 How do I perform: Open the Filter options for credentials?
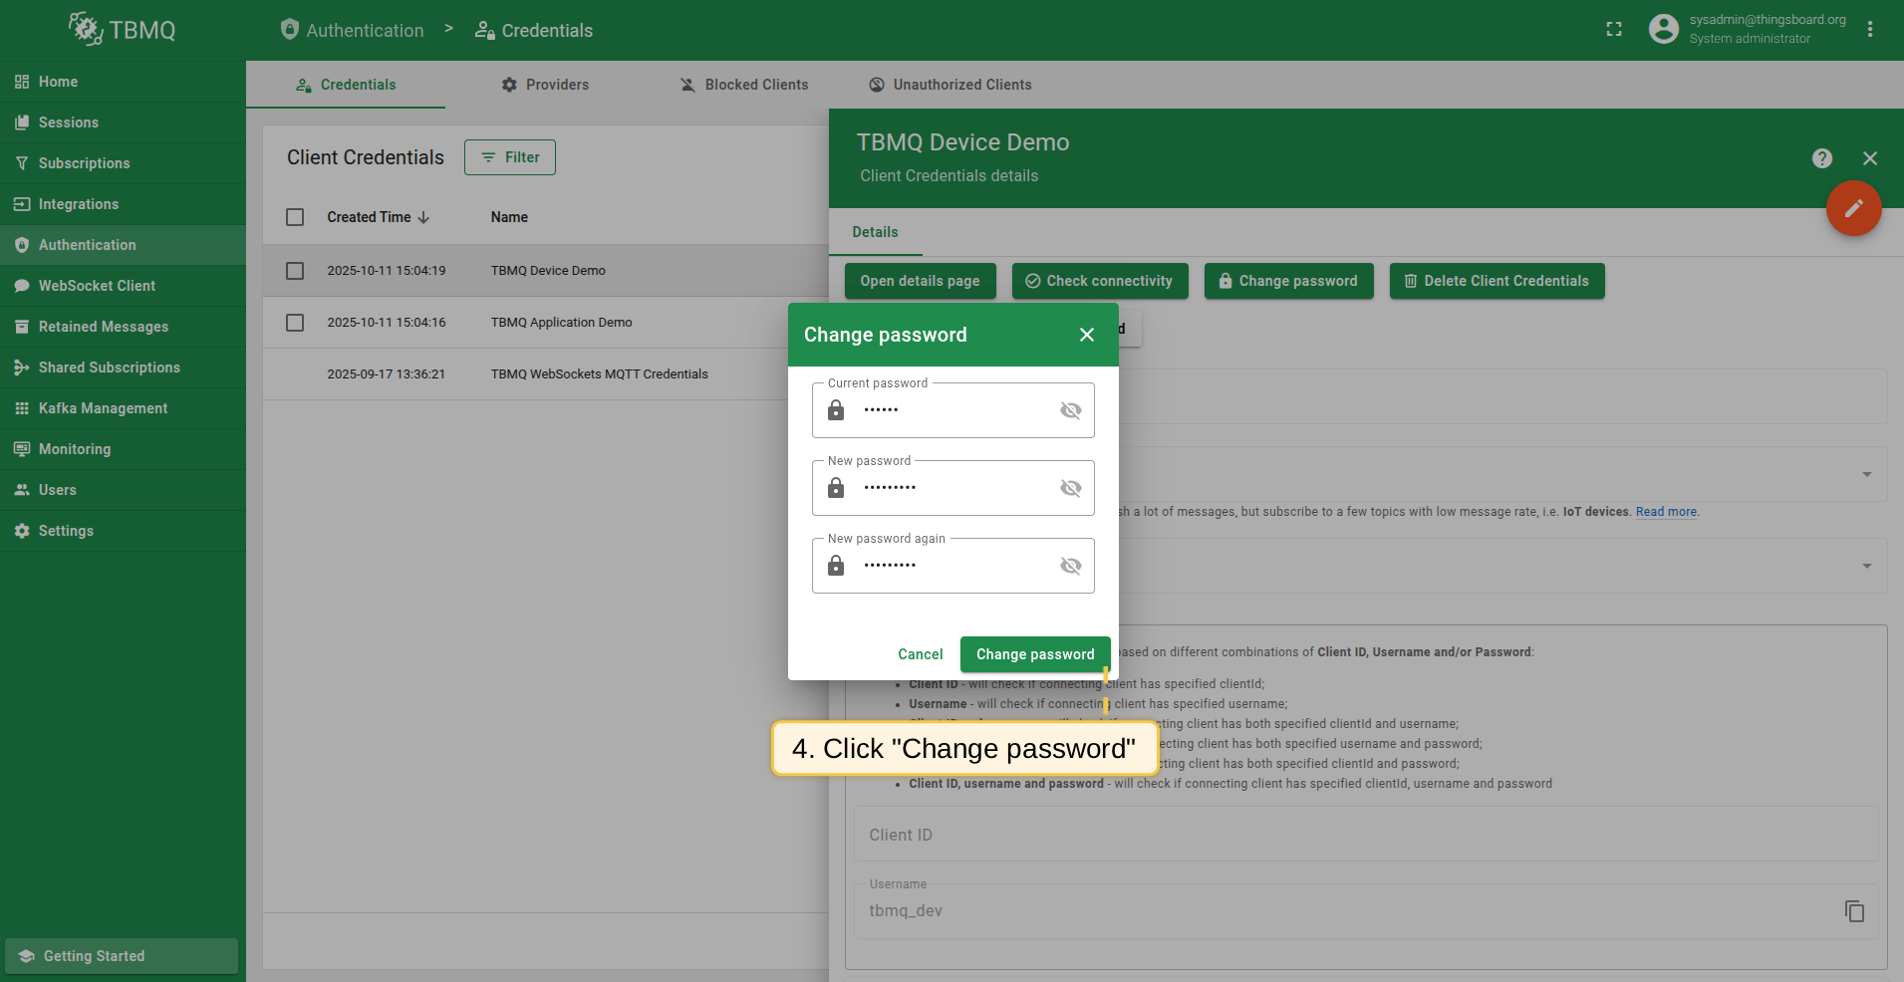coord(510,157)
